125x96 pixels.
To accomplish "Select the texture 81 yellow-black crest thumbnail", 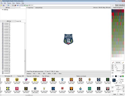I will click(x=17, y=79).
